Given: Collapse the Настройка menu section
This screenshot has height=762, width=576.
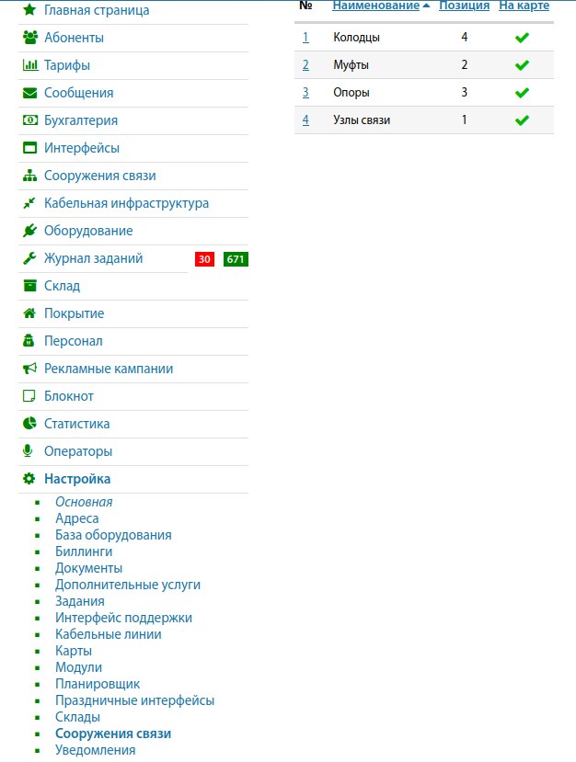Looking at the screenshot, I should pyautogui.click(x=77, y=479).
